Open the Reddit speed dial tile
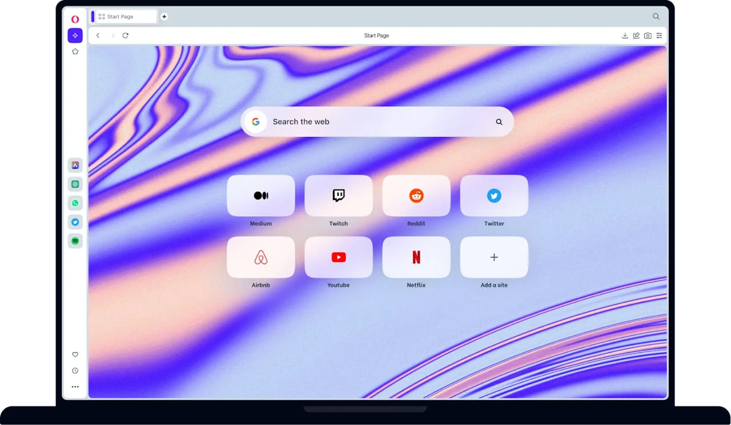Screen dimensions: 731x425 416,196
